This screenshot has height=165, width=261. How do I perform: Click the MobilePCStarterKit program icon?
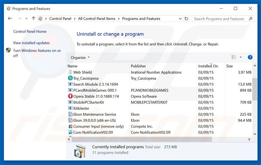[x=70, y=102]
